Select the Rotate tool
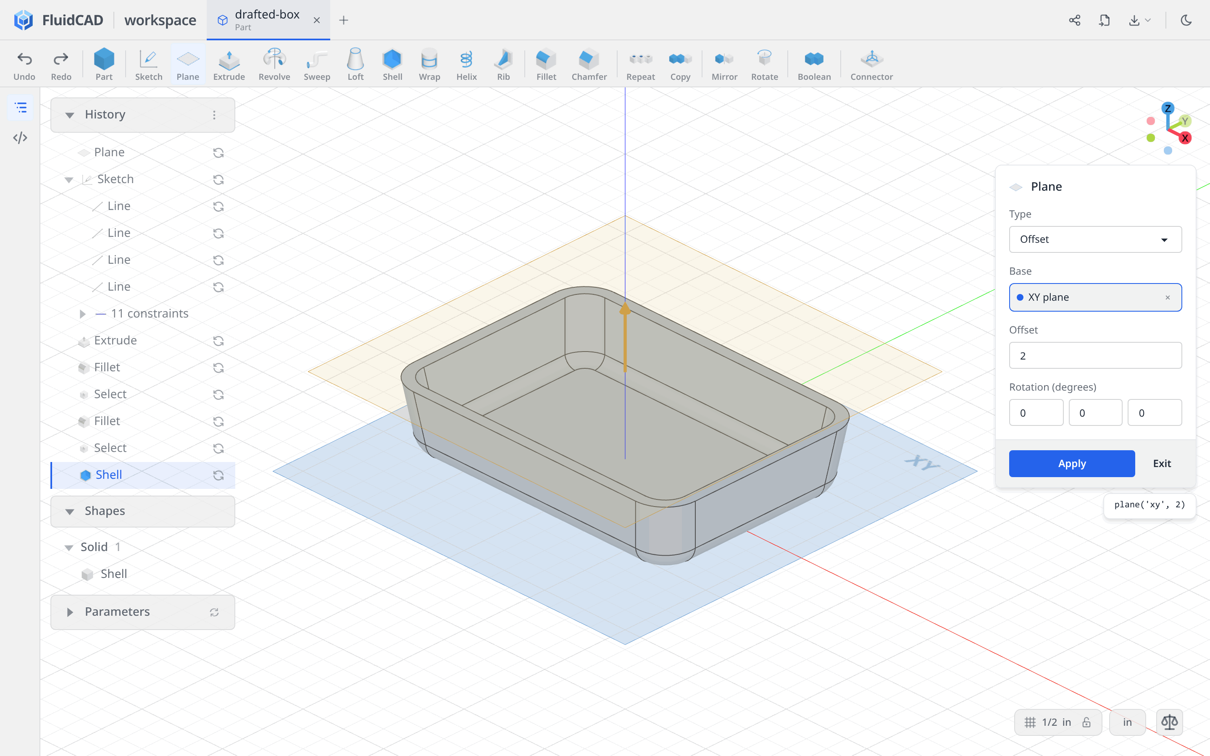 [765, 65]
